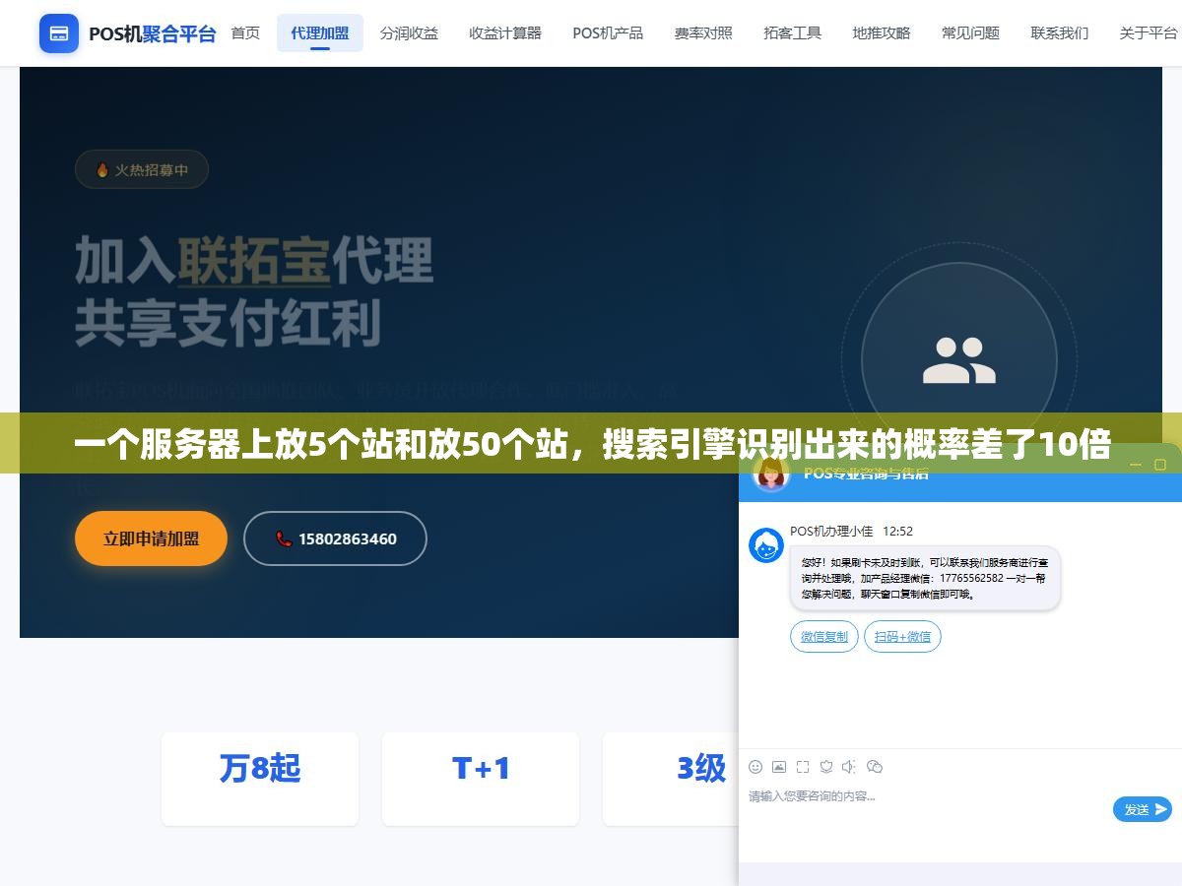Click the screenshot capture icon in chat

[803, 767]
